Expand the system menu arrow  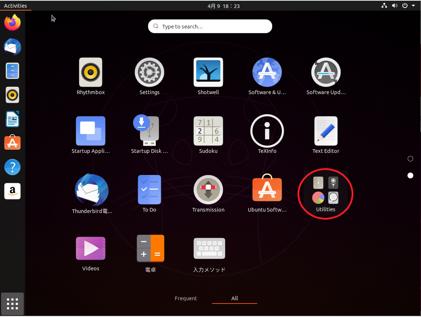coord(413,5)
